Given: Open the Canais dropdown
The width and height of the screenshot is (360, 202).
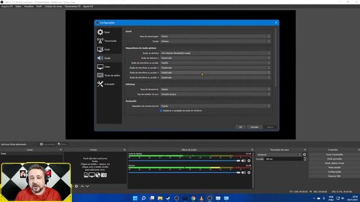Looking at the screenshot, I should 215,41.
